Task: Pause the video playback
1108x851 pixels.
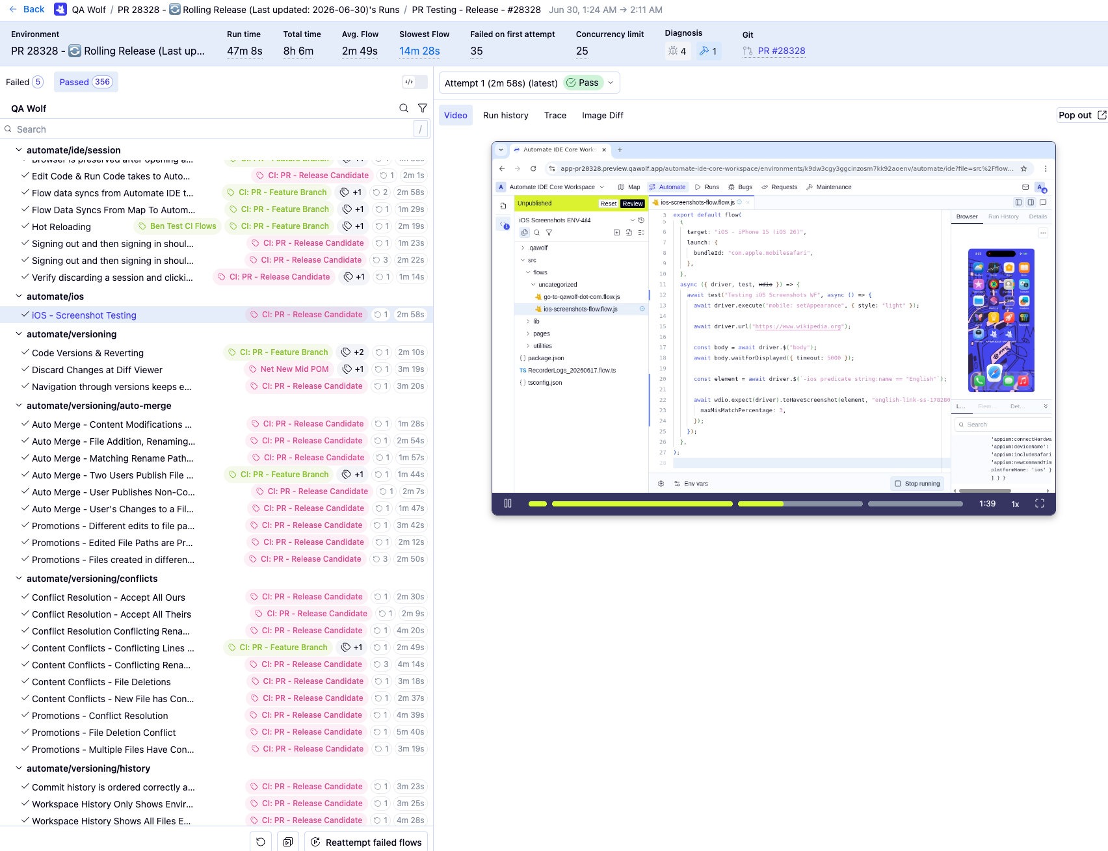Action: coord(508,503)
